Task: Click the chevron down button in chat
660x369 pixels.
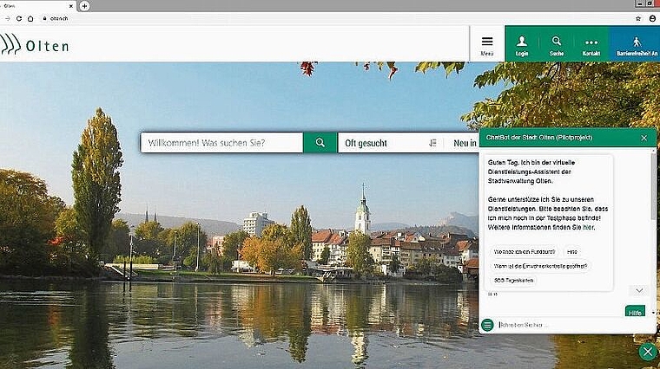Action: pyautogui.click(x=639, y=290)
